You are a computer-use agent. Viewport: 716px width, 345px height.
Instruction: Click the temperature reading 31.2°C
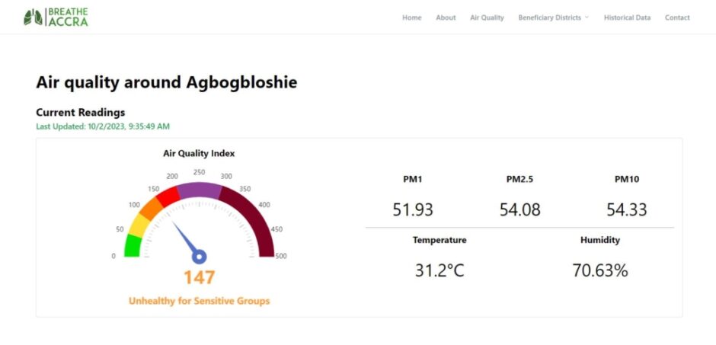pyautogui.click(x=440, y=270)
